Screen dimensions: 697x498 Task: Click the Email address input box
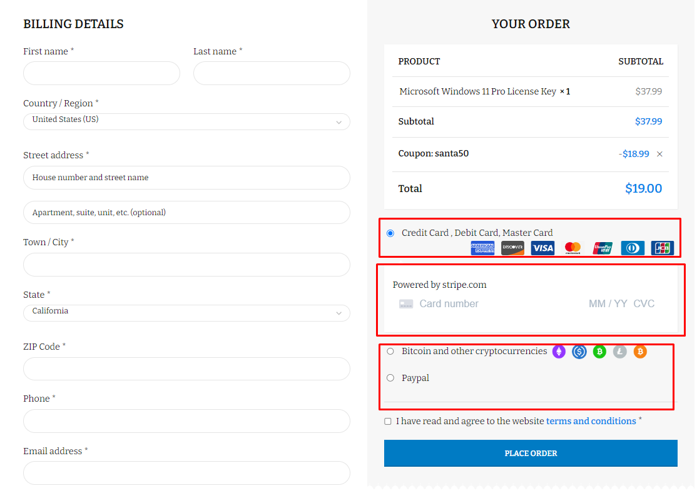(186, 473)
